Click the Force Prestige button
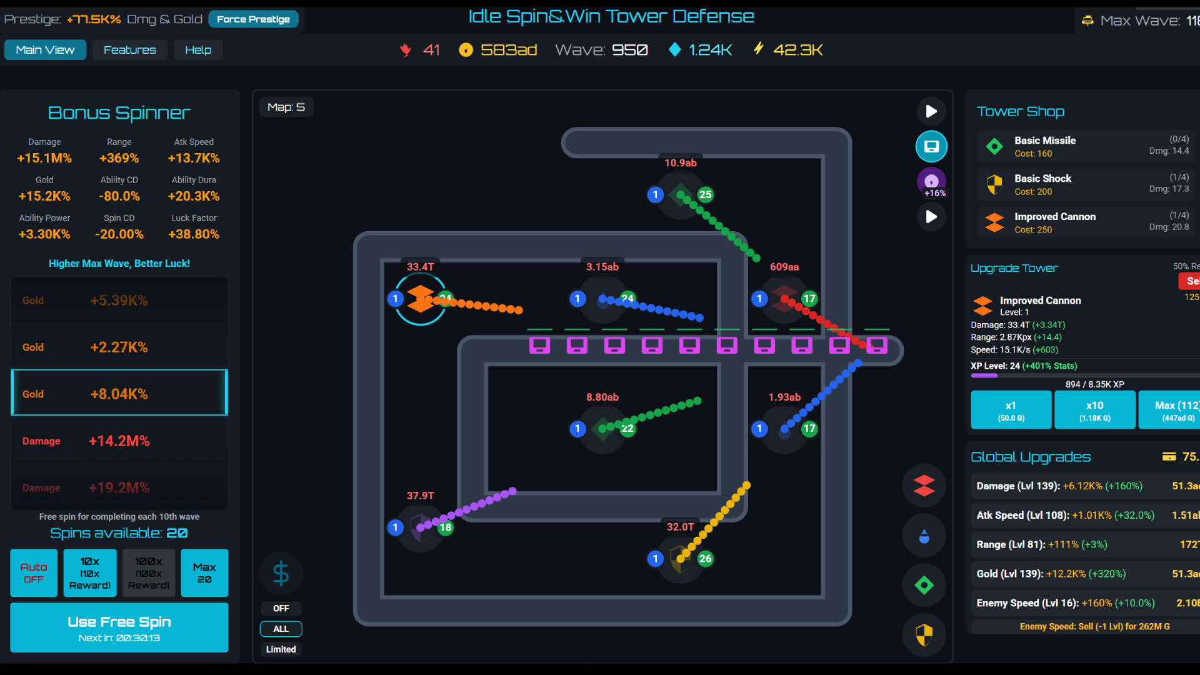Image resolution: width=1200 pixels, height=675 pixels. pyautogui.click(x=253, y=19)
